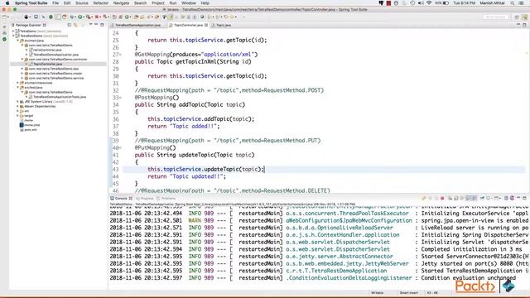Select TetraRestDemoApplicationTests.java in the tree
This screenshot has height=298, width=530.
(x=57, y=97)
